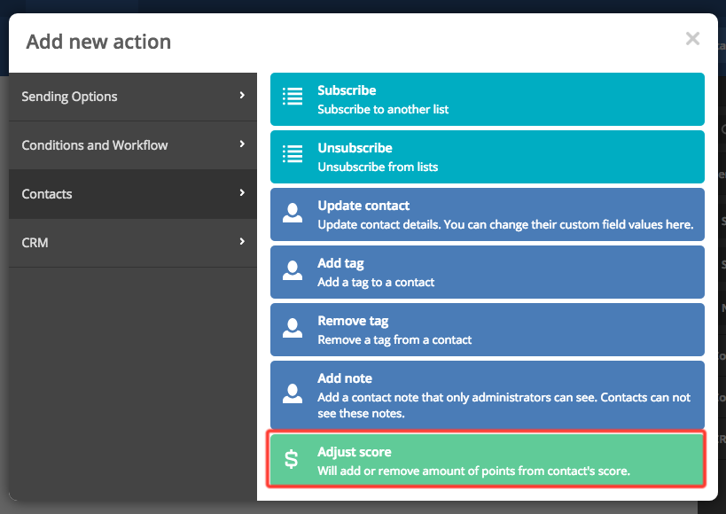
Task: Switch to the CRM category
Action: (x=35, y=242)
